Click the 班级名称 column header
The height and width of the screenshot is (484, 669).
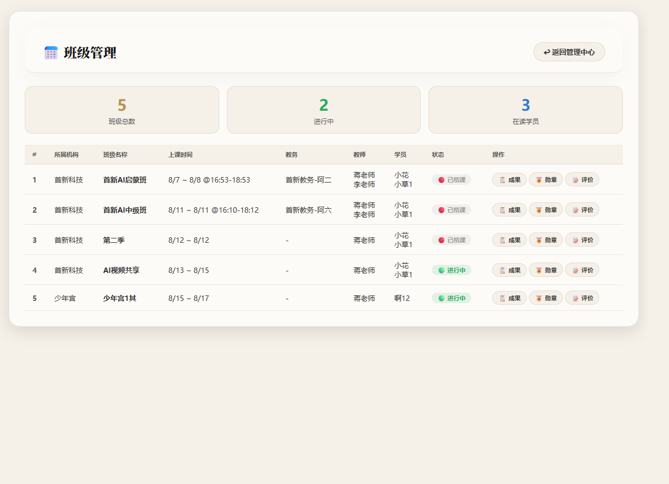coord(115,155)
